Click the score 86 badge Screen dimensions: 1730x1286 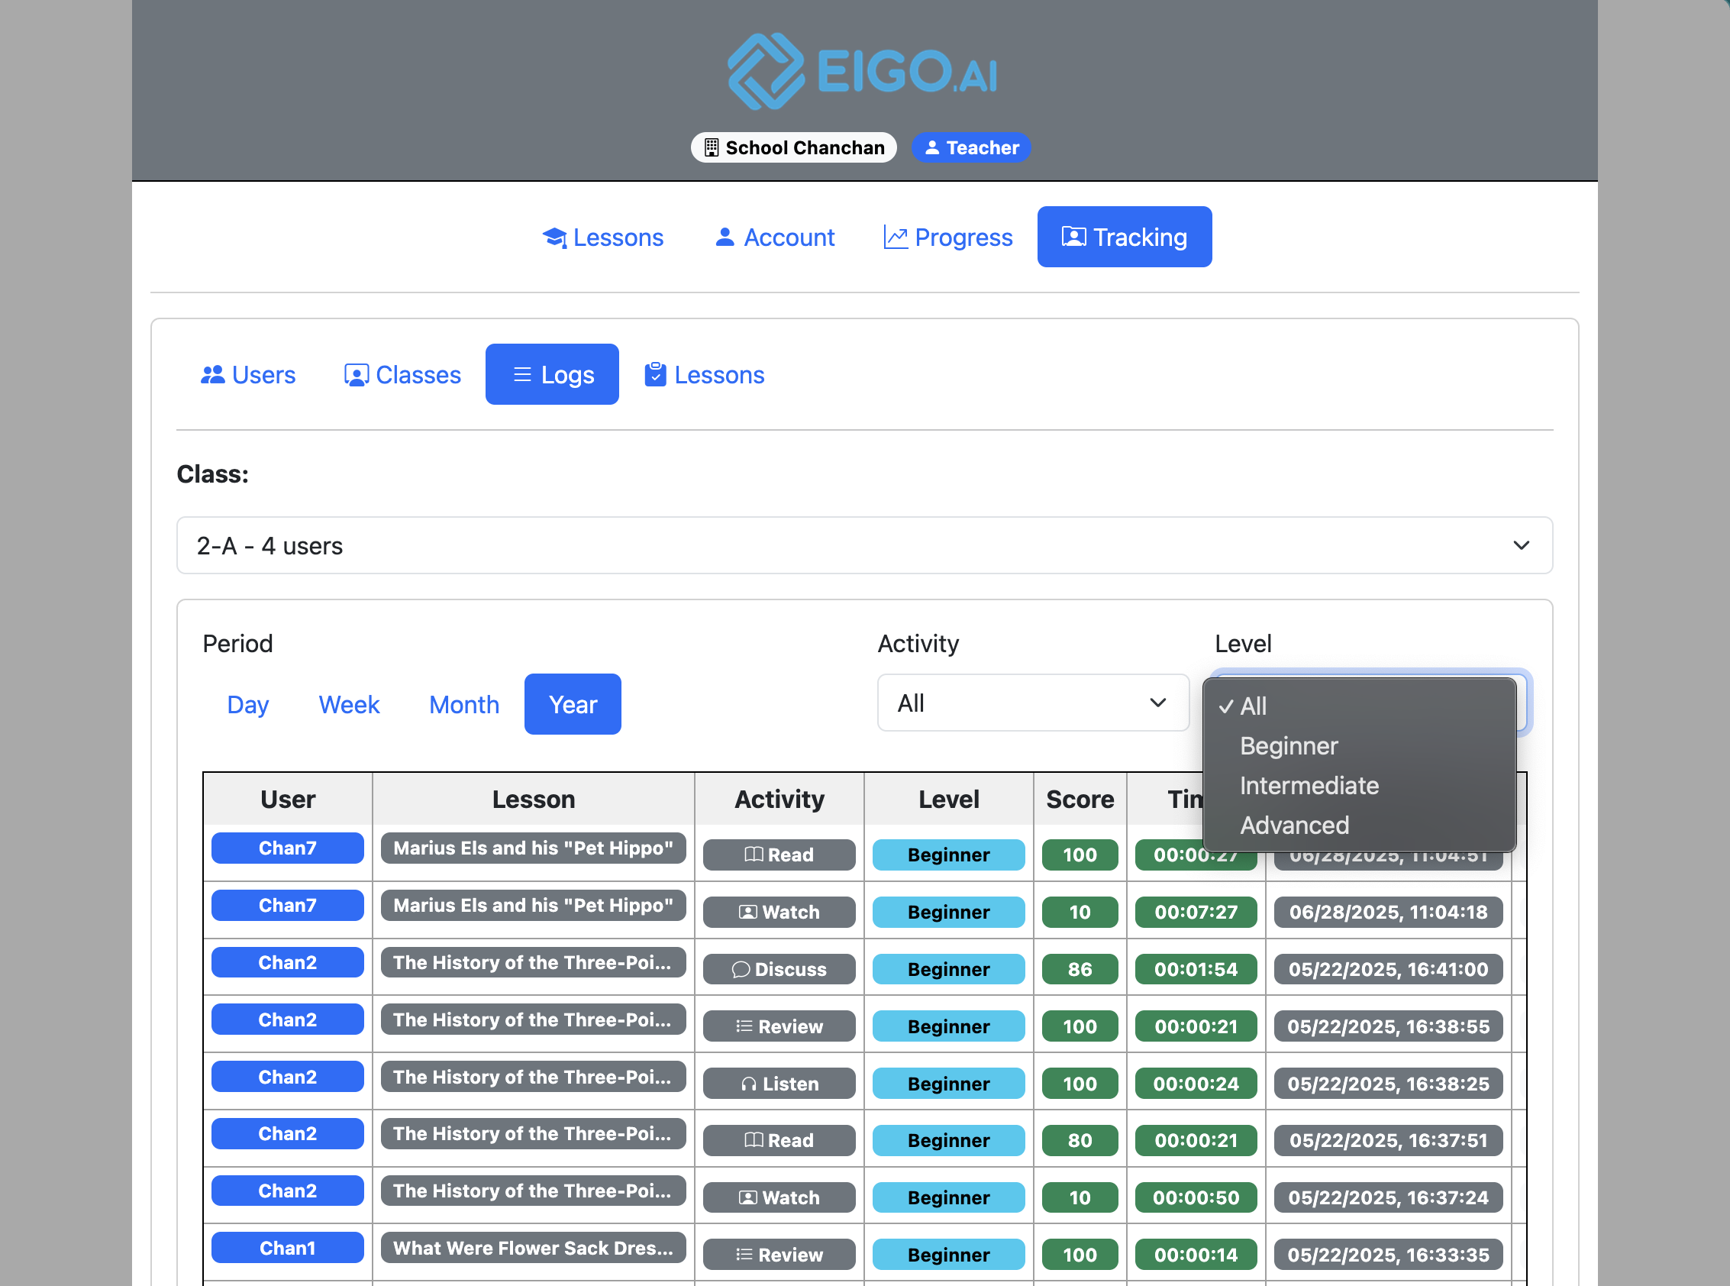[x=1080, y=970]
